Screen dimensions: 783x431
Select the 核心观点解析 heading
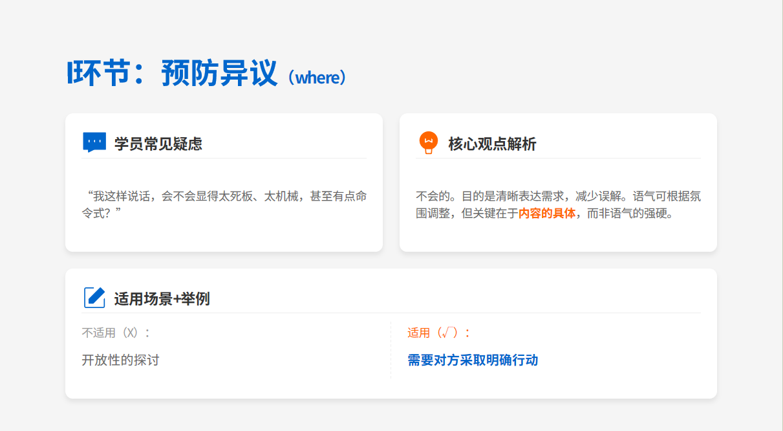point(492,144)
